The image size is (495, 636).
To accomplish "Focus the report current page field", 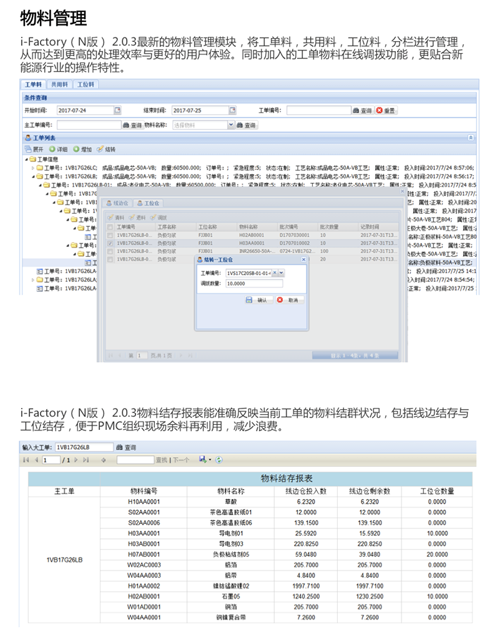I will pos(51,460).
